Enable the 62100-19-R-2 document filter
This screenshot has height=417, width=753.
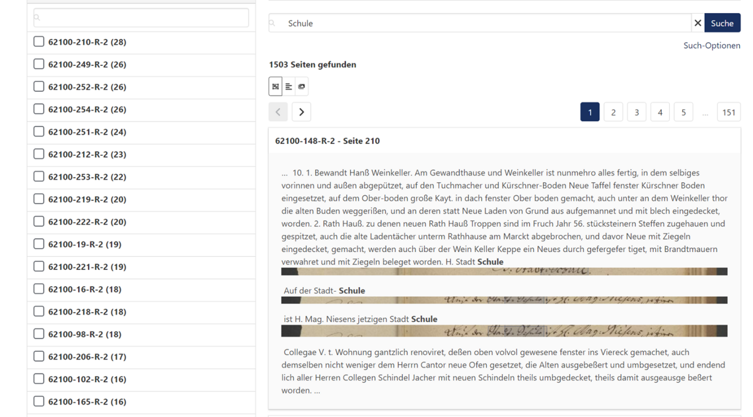[x=39, y=244]
